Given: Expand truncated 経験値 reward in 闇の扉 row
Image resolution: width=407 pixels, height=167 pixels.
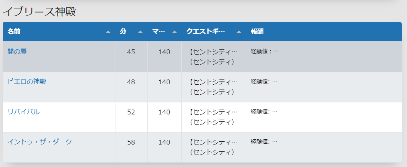Looking at the screenshot, I should coord(265,51).
